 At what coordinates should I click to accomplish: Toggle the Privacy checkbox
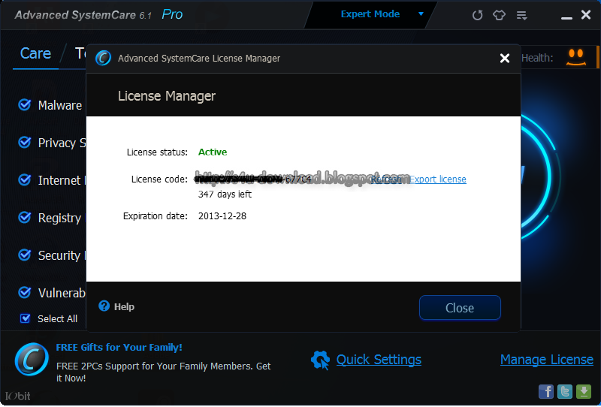click(25, 142)
